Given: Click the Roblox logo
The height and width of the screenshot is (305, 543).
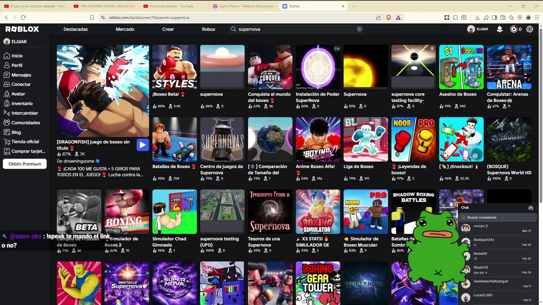Looking at the screenshot, I should tap(22, 29).
